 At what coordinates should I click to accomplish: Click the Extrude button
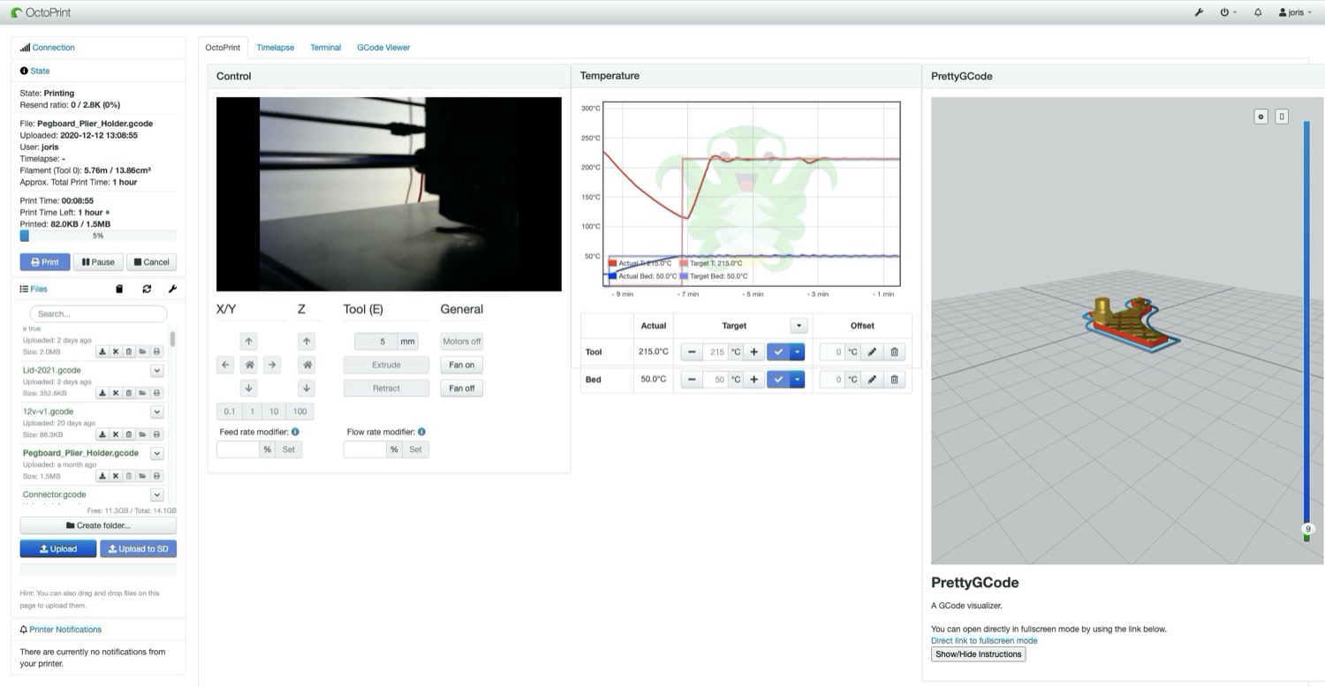click(386, 365)
